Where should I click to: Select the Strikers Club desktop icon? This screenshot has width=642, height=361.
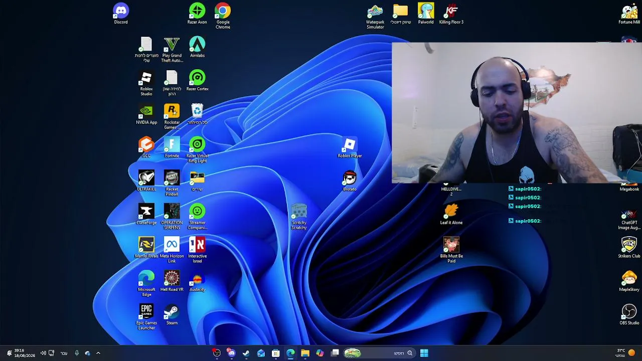pos(629,248)
